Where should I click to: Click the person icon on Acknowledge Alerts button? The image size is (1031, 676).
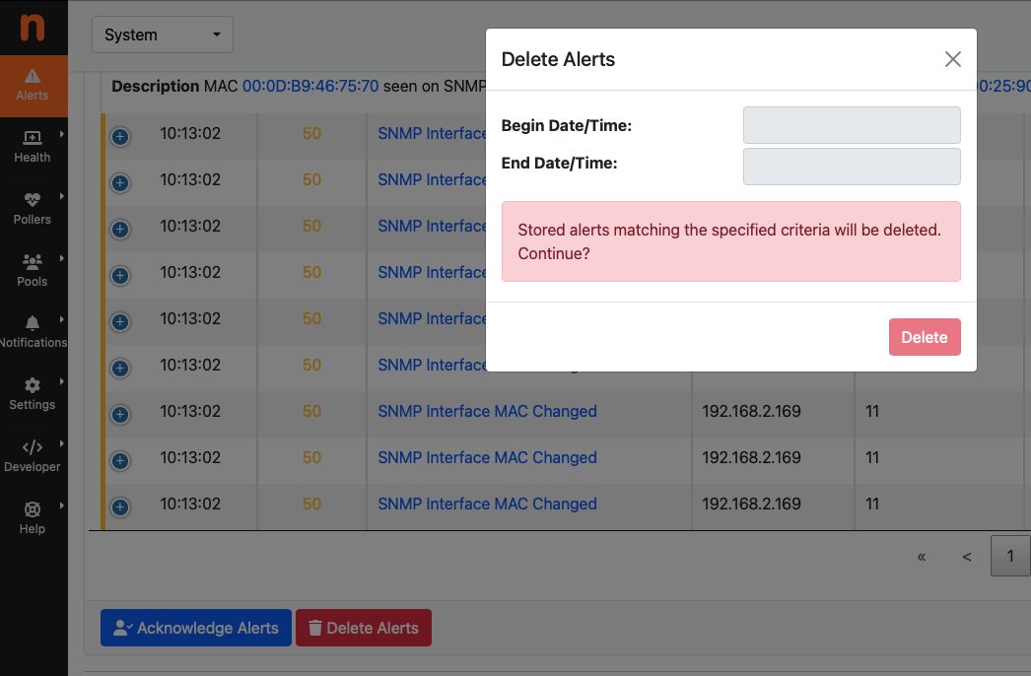120,627
